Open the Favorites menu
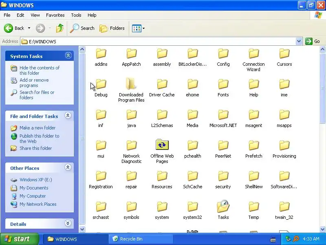 (55, 15)
